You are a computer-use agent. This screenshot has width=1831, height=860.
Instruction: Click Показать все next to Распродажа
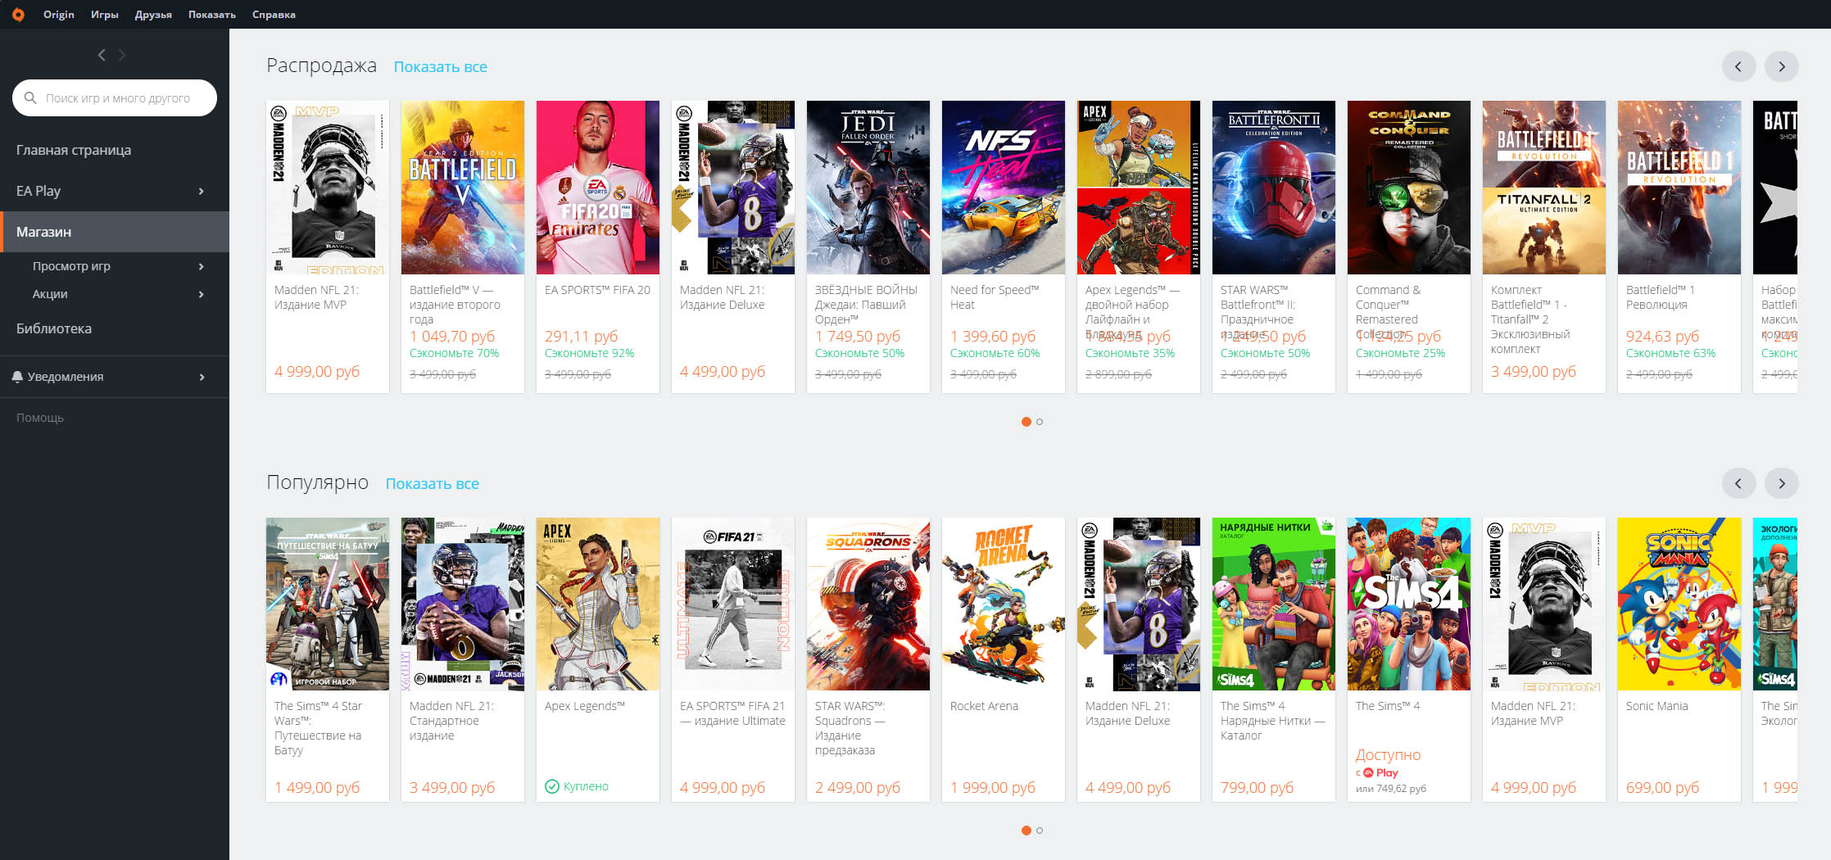[441, 66]
